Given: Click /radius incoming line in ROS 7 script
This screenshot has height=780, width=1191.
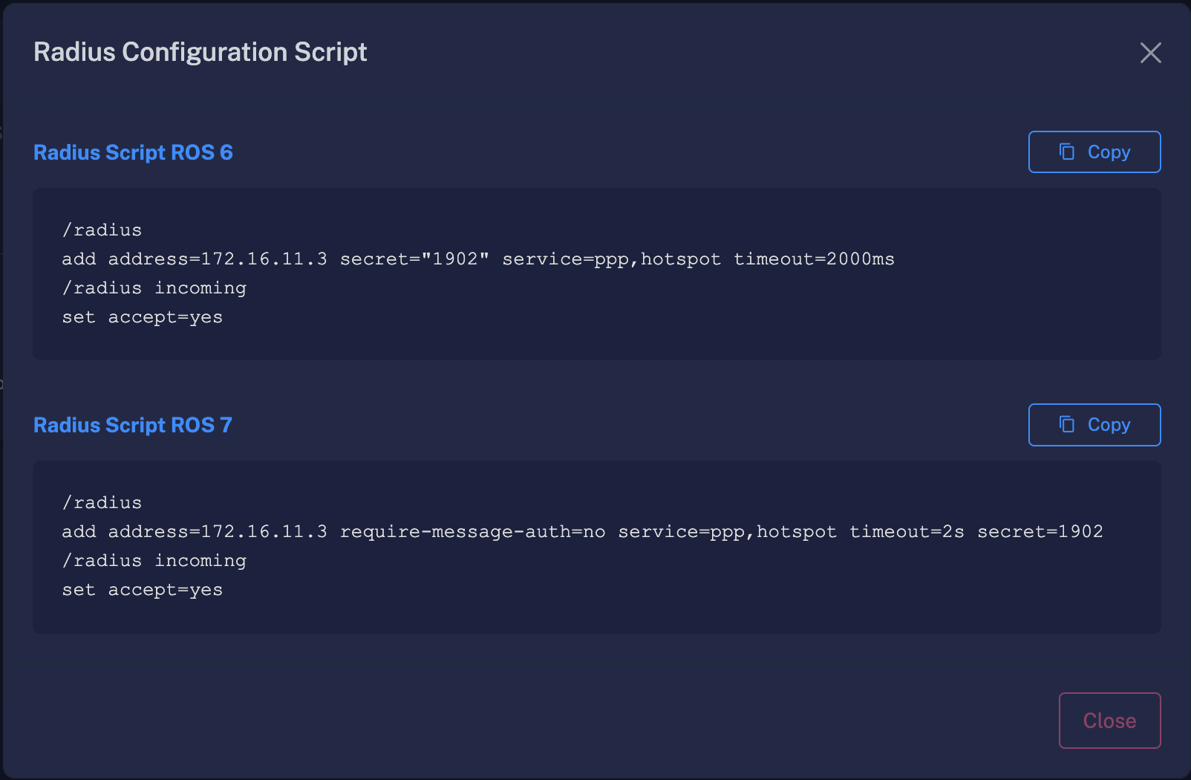Looking at the screenshot, I should [x=154, y=561].
